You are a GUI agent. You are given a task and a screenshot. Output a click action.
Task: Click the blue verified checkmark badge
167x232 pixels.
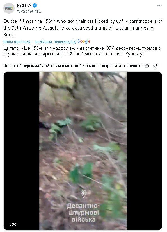[x=35, y=6]
